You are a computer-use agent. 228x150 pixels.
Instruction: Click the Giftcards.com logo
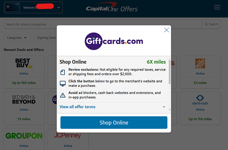pos(114,41)
